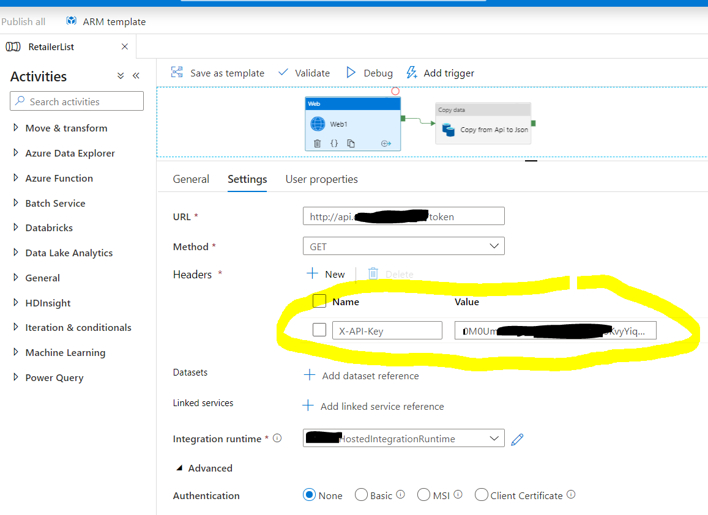This screenshot has width=708, height=515.
Task: Delete the Web1 activity via trash icon
Action: [318, 144]
